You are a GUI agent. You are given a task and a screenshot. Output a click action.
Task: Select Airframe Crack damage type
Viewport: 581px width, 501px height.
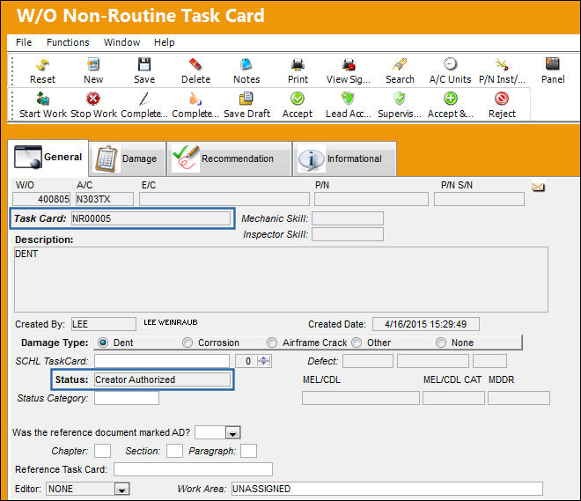[272, 343]
